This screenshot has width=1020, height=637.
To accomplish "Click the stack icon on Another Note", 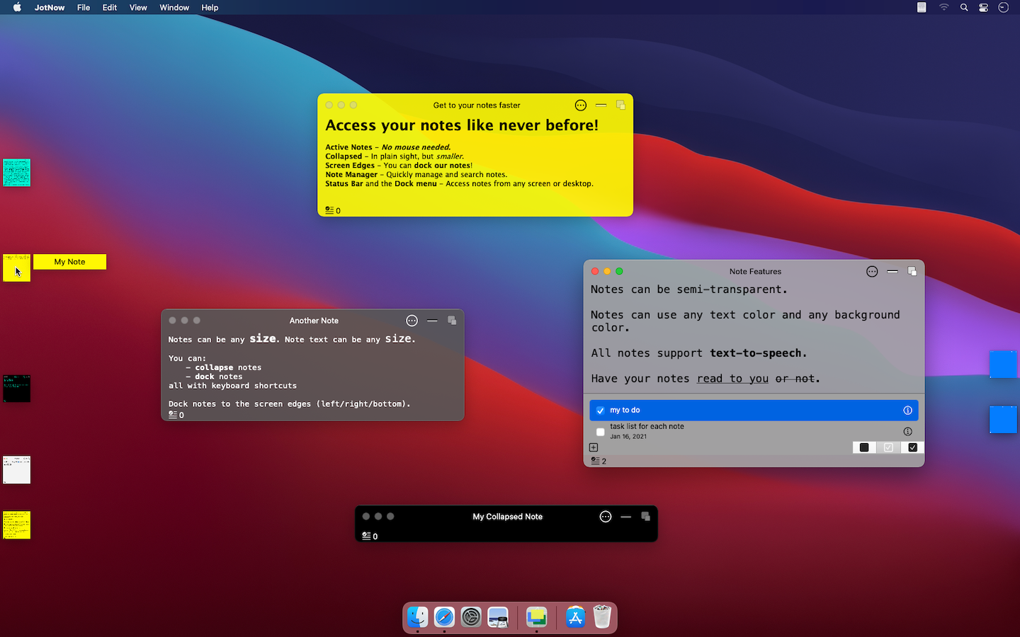I will coord(452,321).
